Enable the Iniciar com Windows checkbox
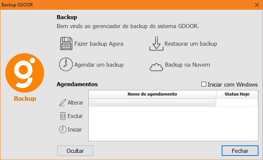Image resolution: width=263 pixels, height=160 pixels. [204, 84]
